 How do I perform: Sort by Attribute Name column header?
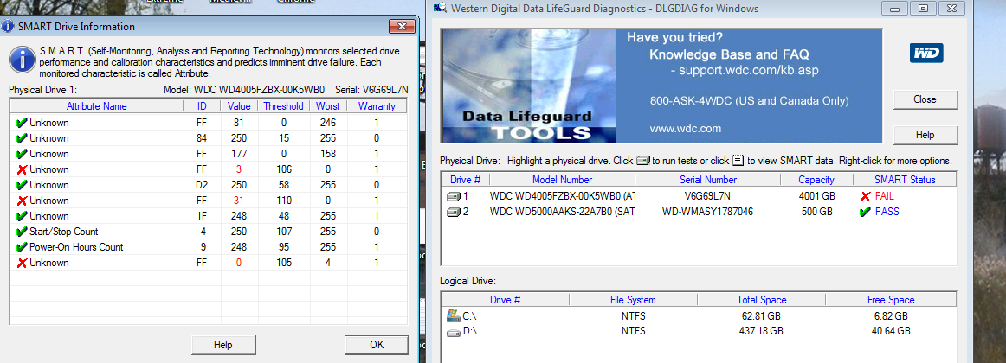[97, 106]
